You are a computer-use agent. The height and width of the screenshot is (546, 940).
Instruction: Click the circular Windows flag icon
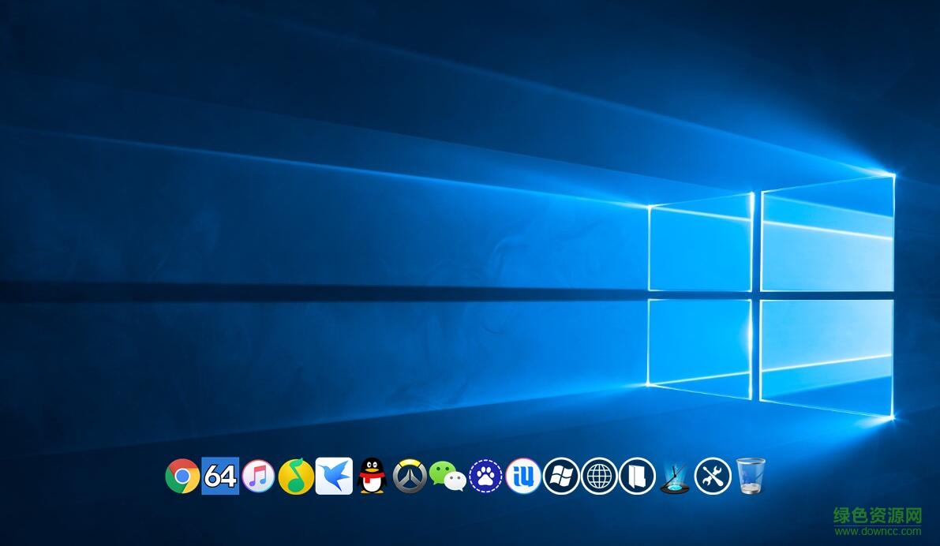pyautogui.click(x=561, y=477)
